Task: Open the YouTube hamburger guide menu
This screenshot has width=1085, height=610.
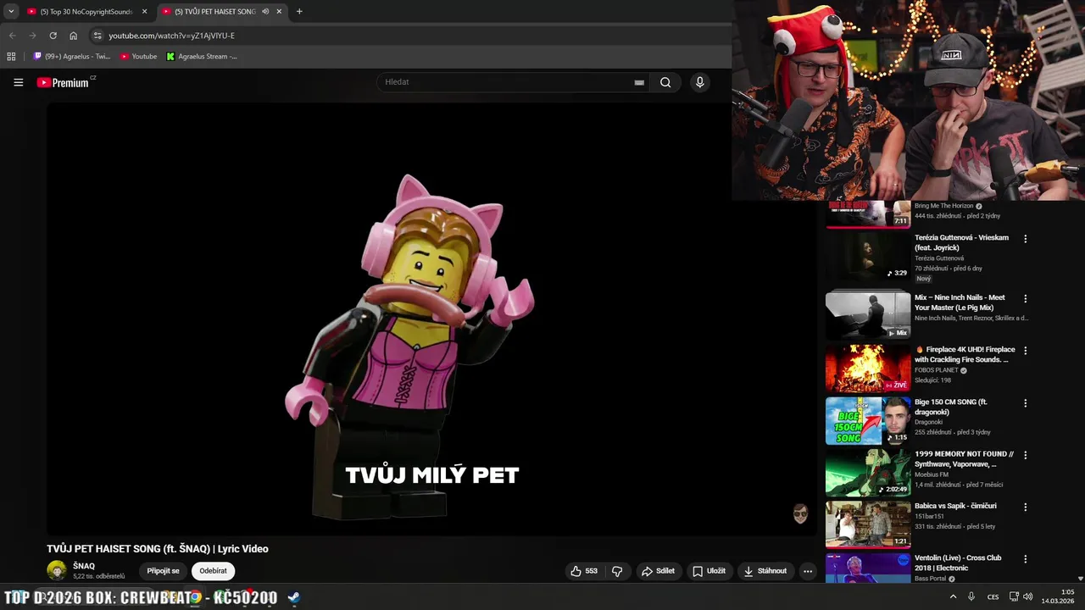Action: 18,82
